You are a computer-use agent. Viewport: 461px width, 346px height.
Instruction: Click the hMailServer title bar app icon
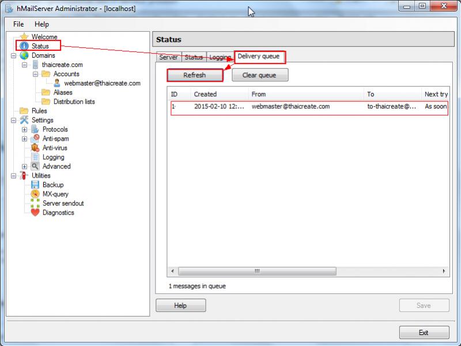click(x=9, y=9)
